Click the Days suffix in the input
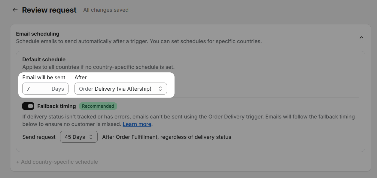The width and height of the screenshot is (377, 178). click(x=58, y=89)
